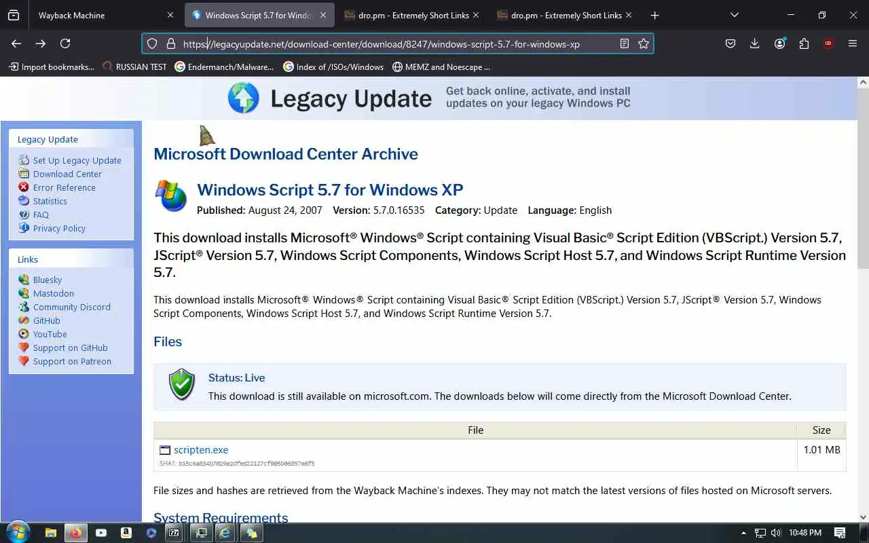Close the Wayback Machine tab
This screenshot has width=869, height=543.
(170, 15)
